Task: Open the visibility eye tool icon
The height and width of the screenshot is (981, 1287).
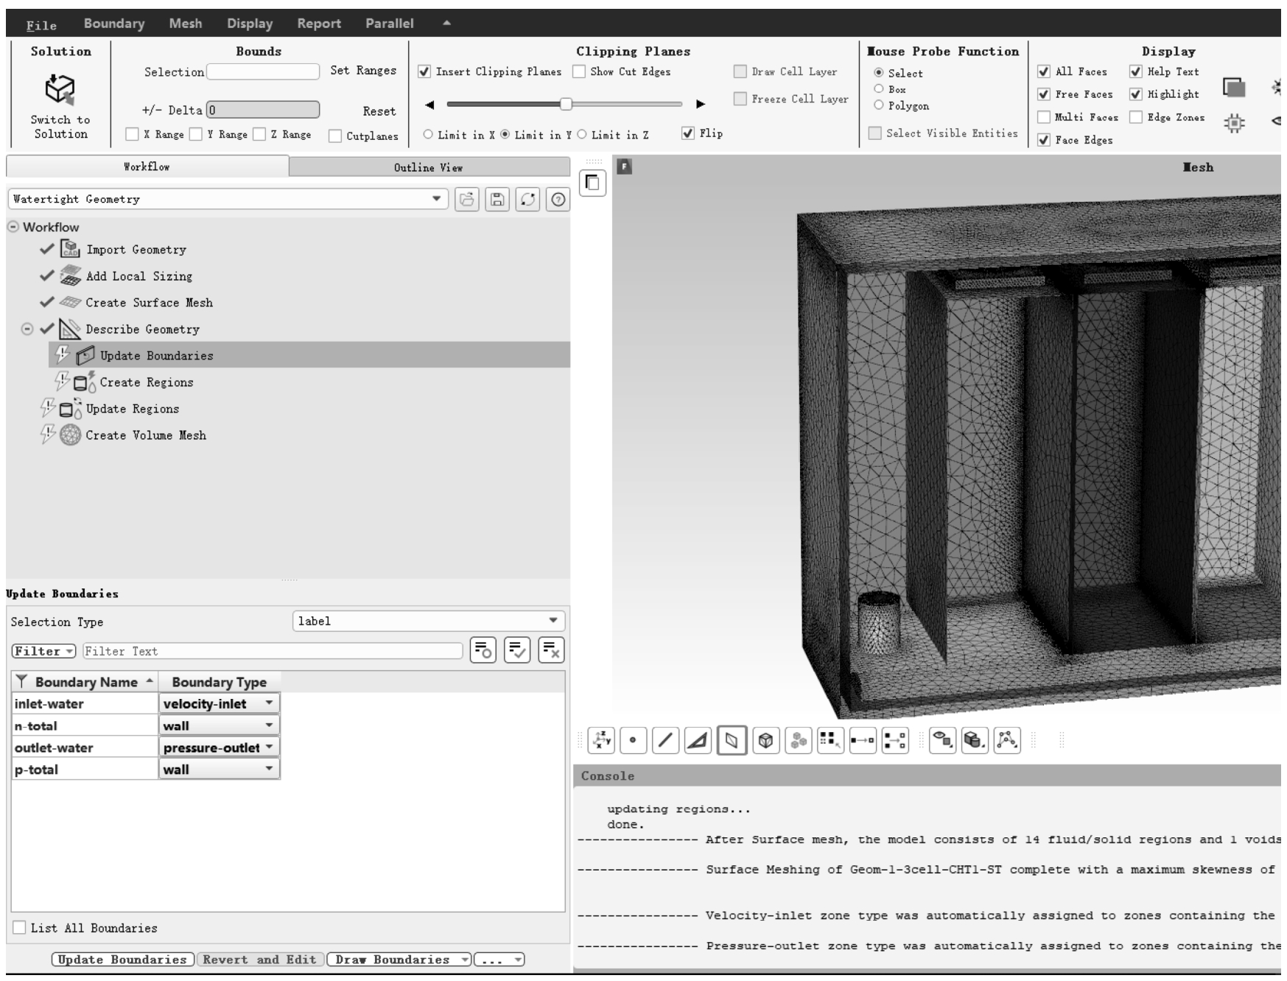Action: click(942, 740)
